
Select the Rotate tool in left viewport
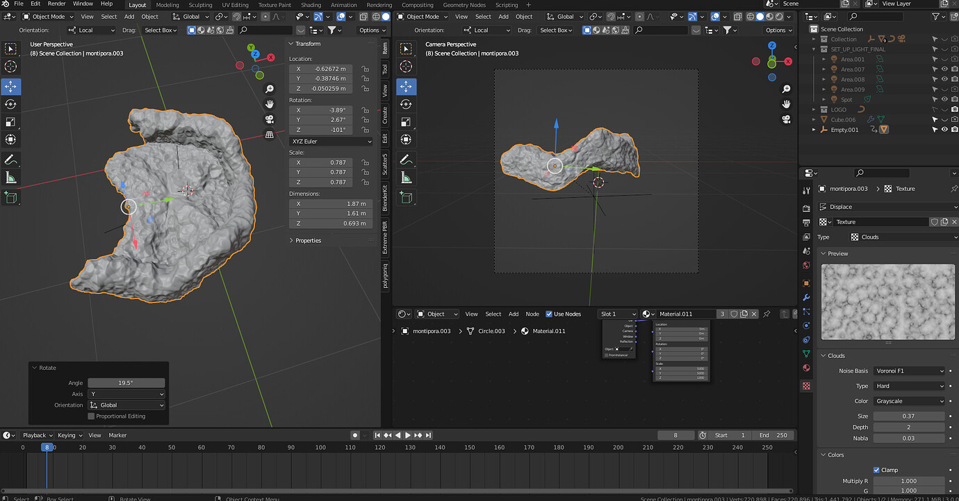(10, 104)
